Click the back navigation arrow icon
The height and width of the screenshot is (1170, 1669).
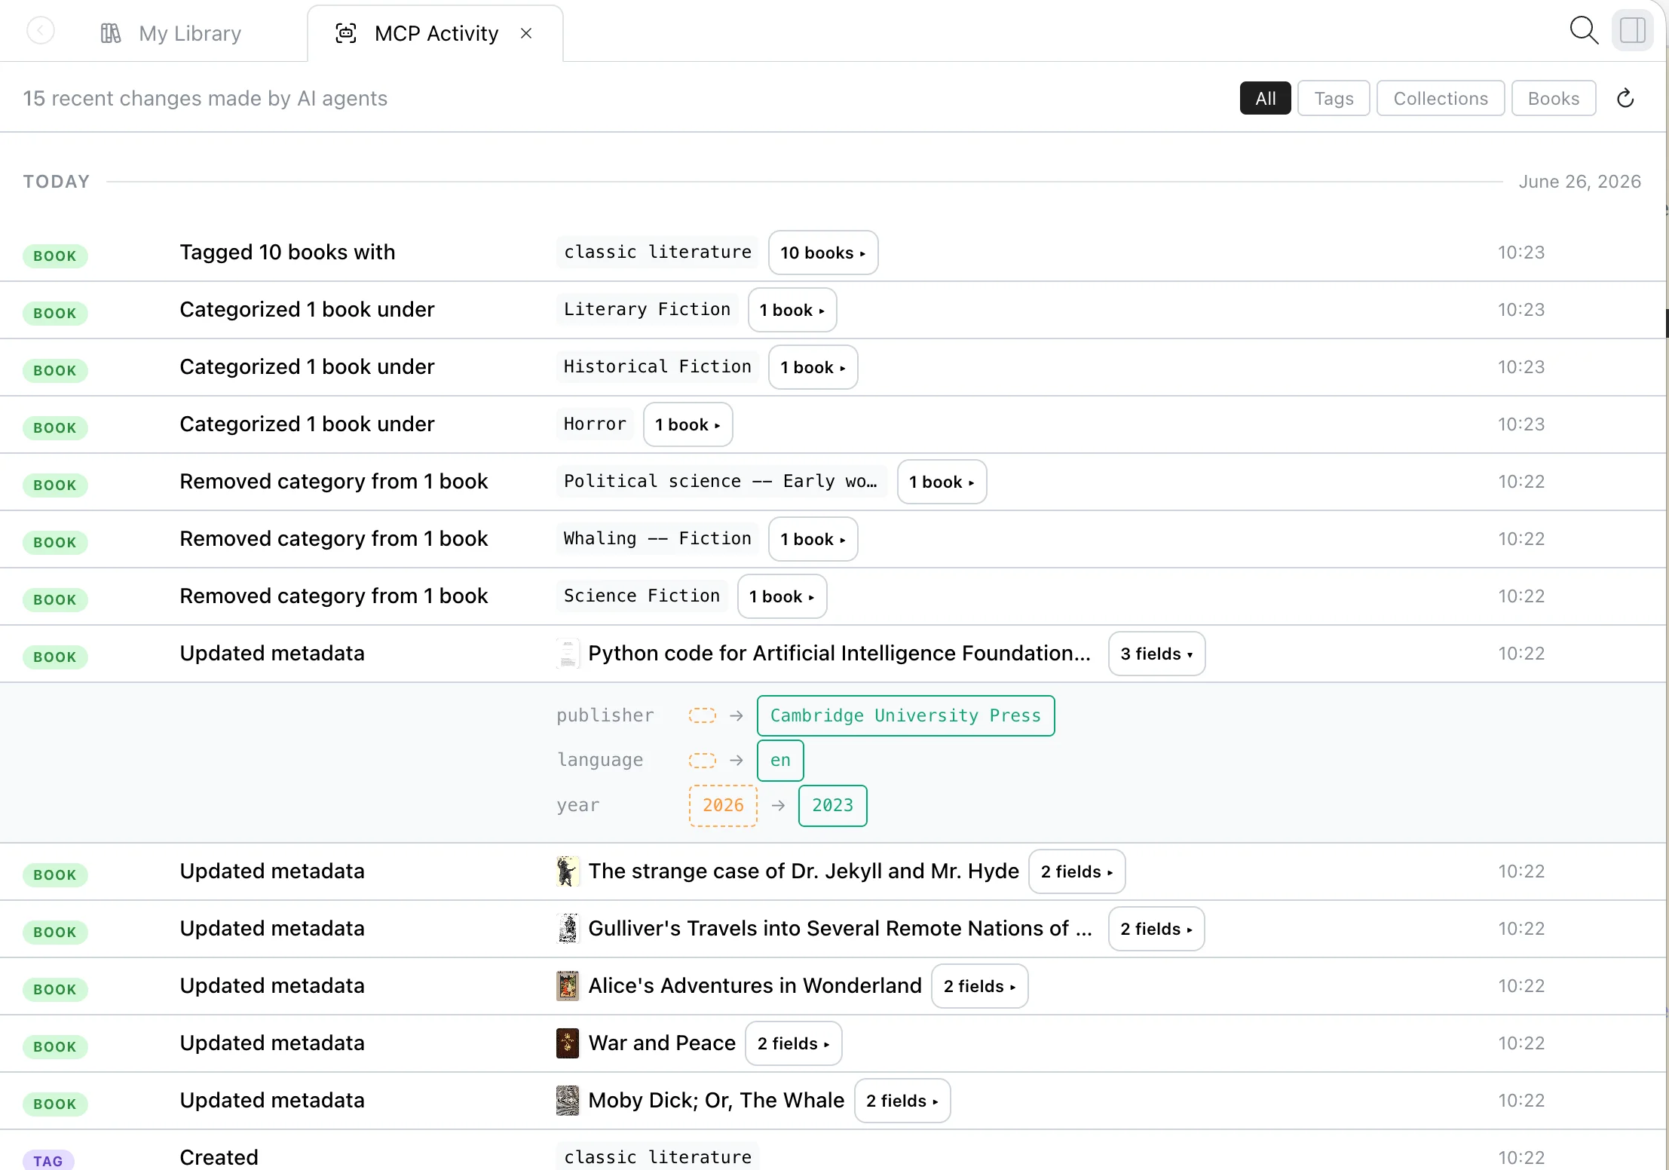pyautogui.click(x=41, y=32)
